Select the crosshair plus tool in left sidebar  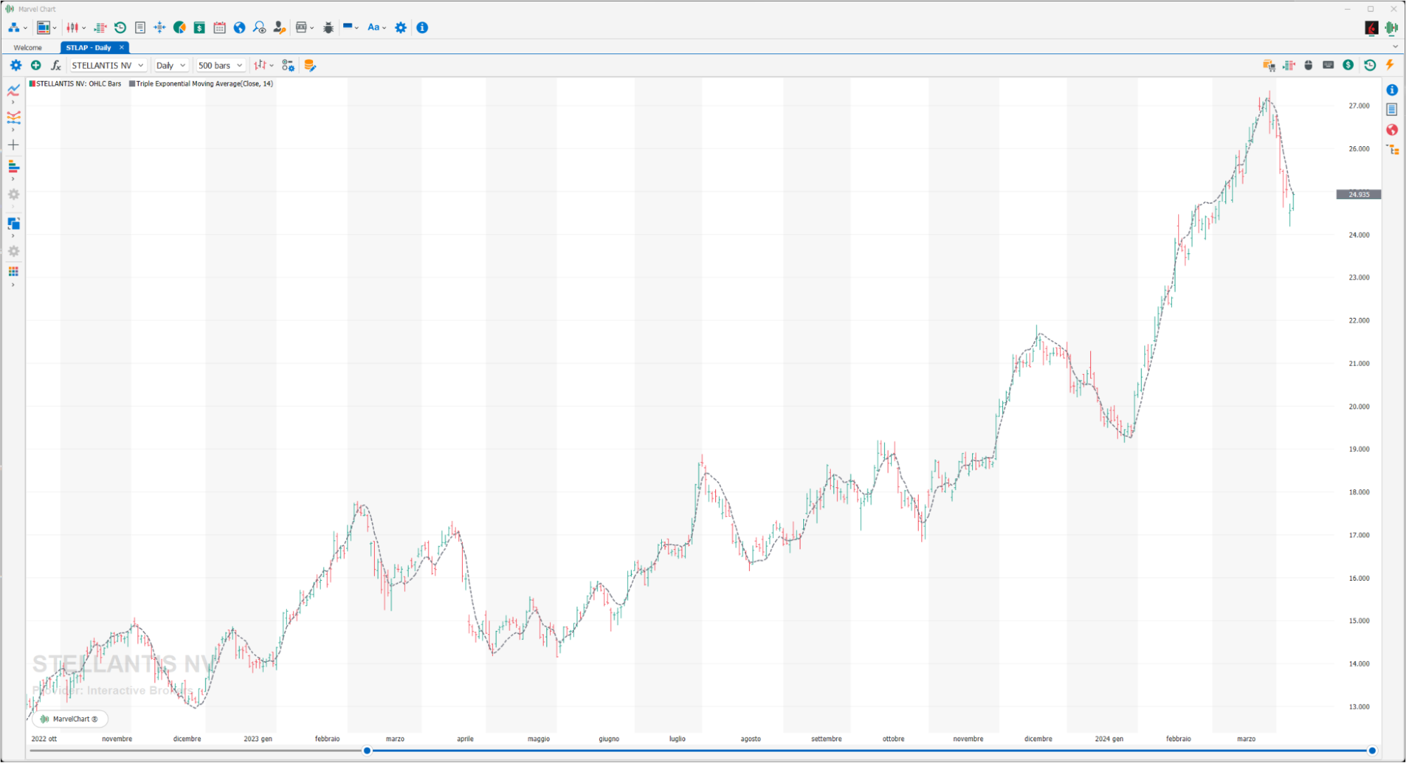13,145
